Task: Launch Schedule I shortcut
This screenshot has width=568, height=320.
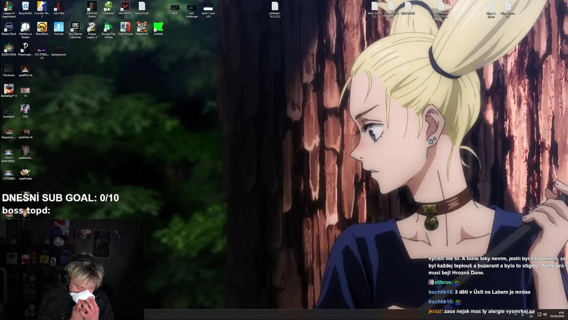Action: pyautogui.click(x=108, y=8)
